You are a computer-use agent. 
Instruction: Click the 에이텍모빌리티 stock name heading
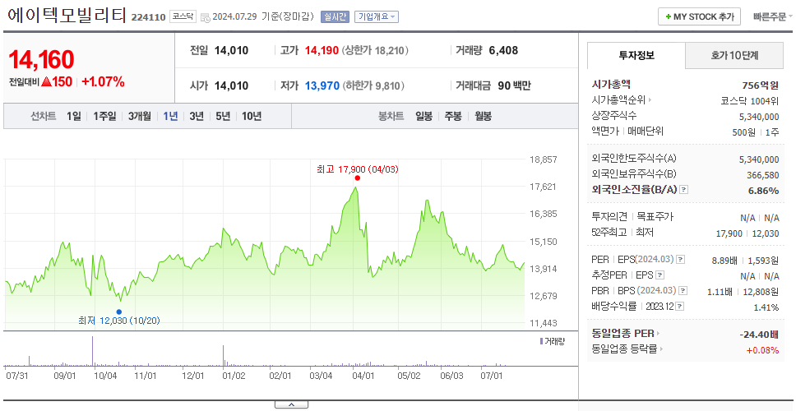coord(67,16)
